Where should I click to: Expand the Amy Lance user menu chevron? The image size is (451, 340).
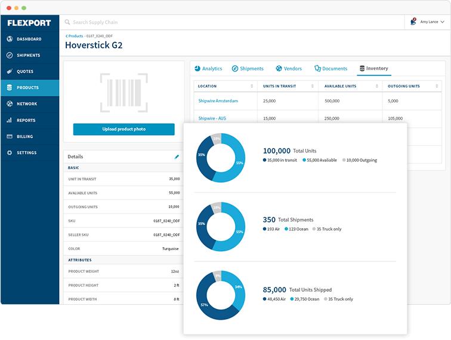tap(443, 22)
